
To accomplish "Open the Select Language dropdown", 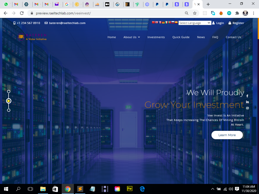I will pos(195,23).
